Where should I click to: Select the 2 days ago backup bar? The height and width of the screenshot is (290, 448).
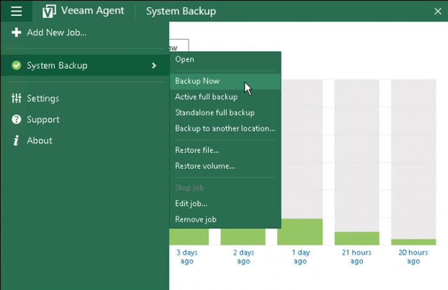[x=243, y=237]
